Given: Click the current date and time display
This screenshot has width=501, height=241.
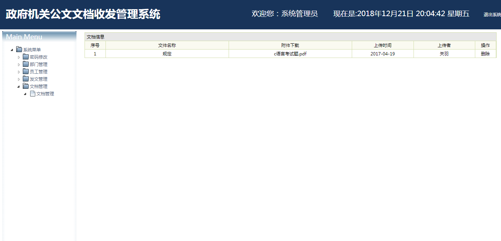Looking at the screenshot, I should 401,14.
